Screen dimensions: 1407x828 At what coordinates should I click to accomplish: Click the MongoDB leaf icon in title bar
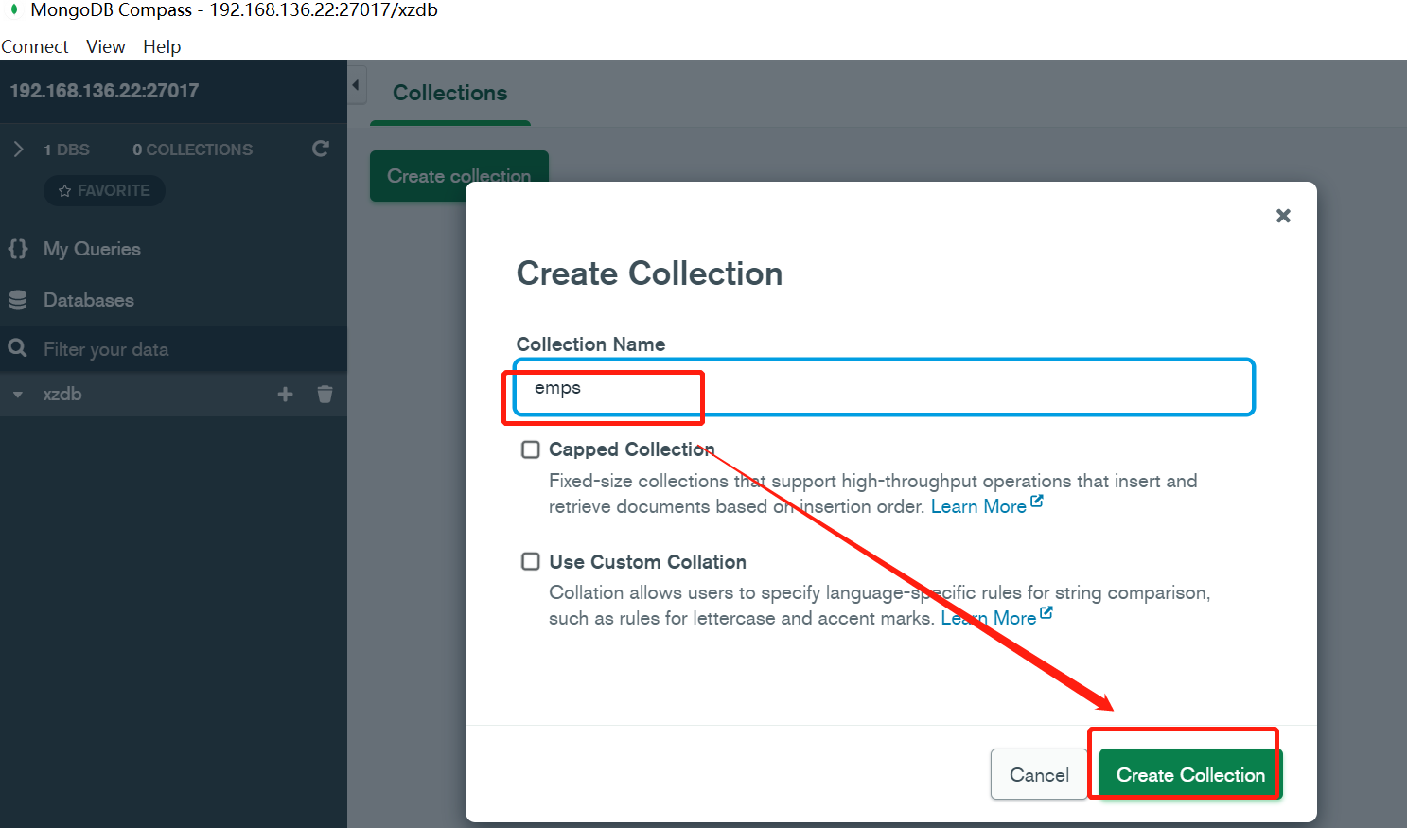pos(14,9)
